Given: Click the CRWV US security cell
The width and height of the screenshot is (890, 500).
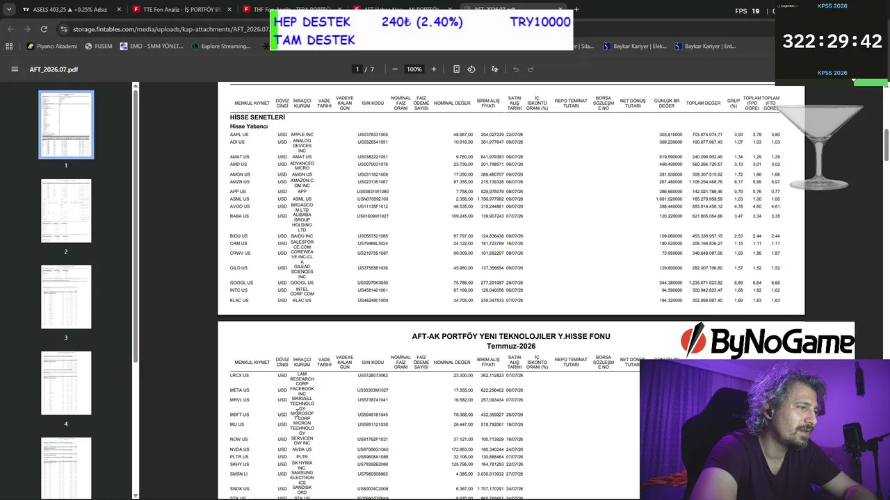Looking at the screenshot, I should pyautogui.click(x=240, y=253).
